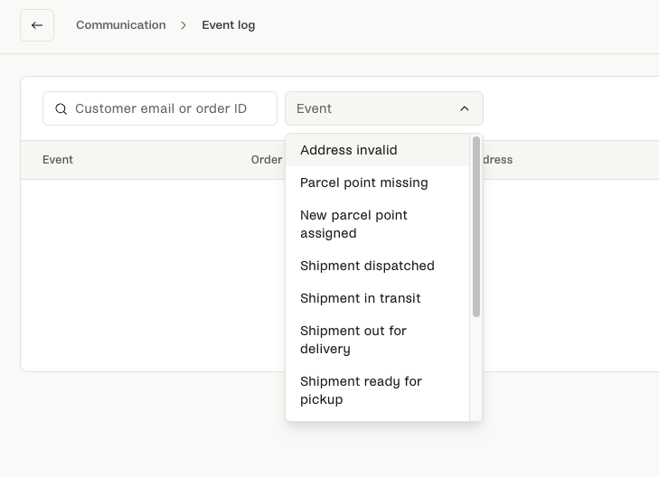This screenshot has width=659, height=477.
Task: Click the back arrow button
Action: 37,25
